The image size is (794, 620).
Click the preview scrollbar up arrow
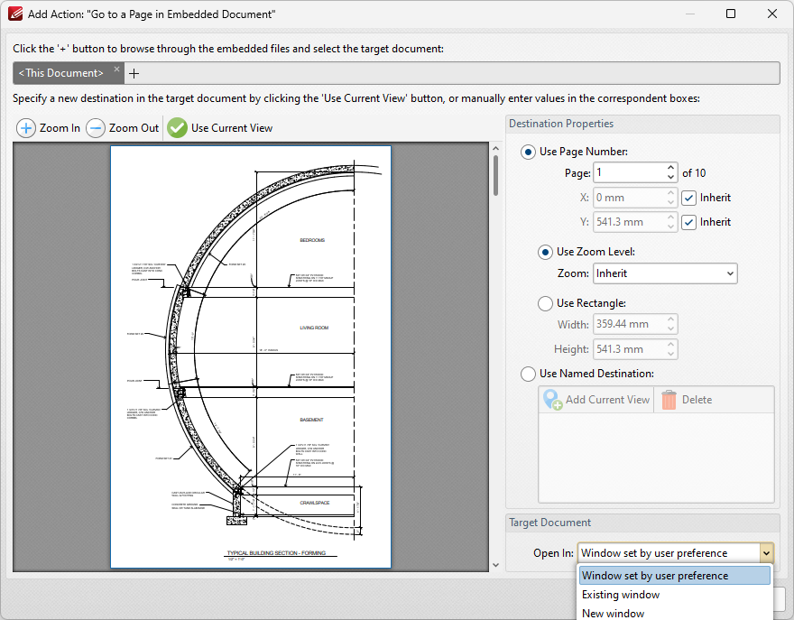point(495,148)
